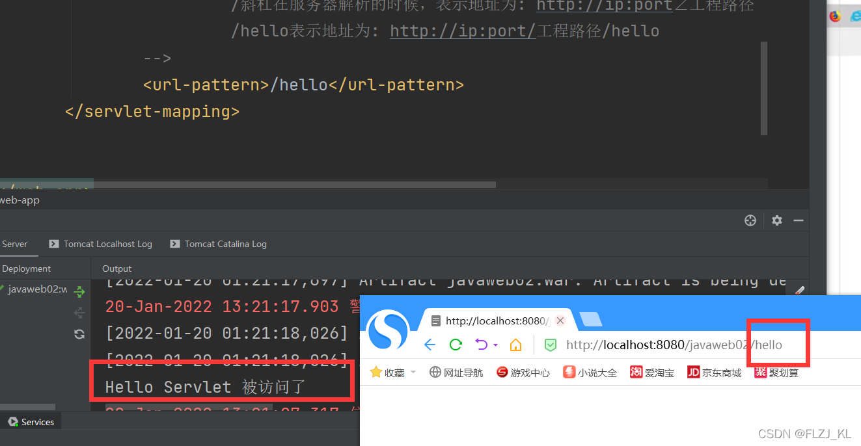Click the Hello Servlet 被访问了 output line
Viewport: 861px width, 446px height.
click(x=205, y=387)
